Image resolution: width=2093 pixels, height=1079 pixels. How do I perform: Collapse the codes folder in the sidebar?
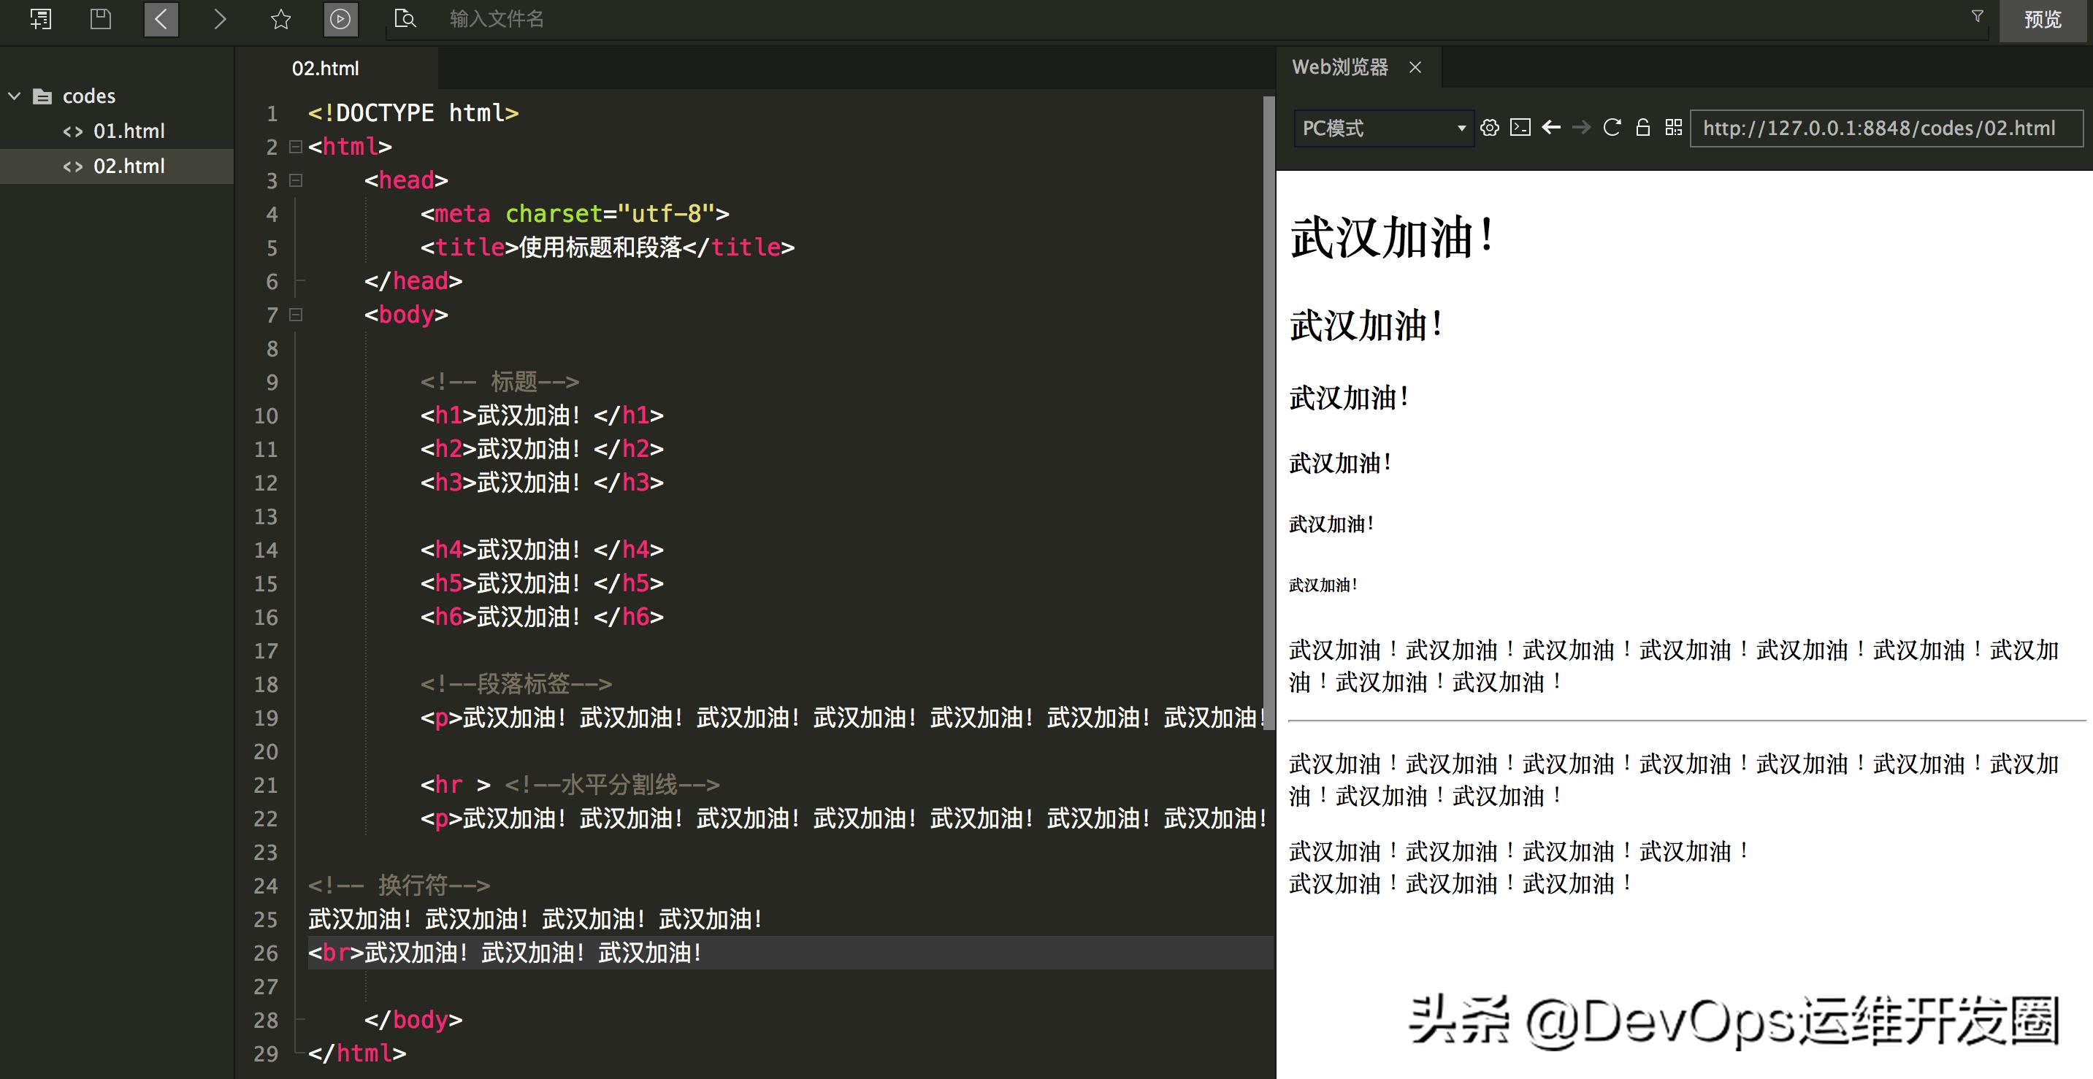click(15, 95)
